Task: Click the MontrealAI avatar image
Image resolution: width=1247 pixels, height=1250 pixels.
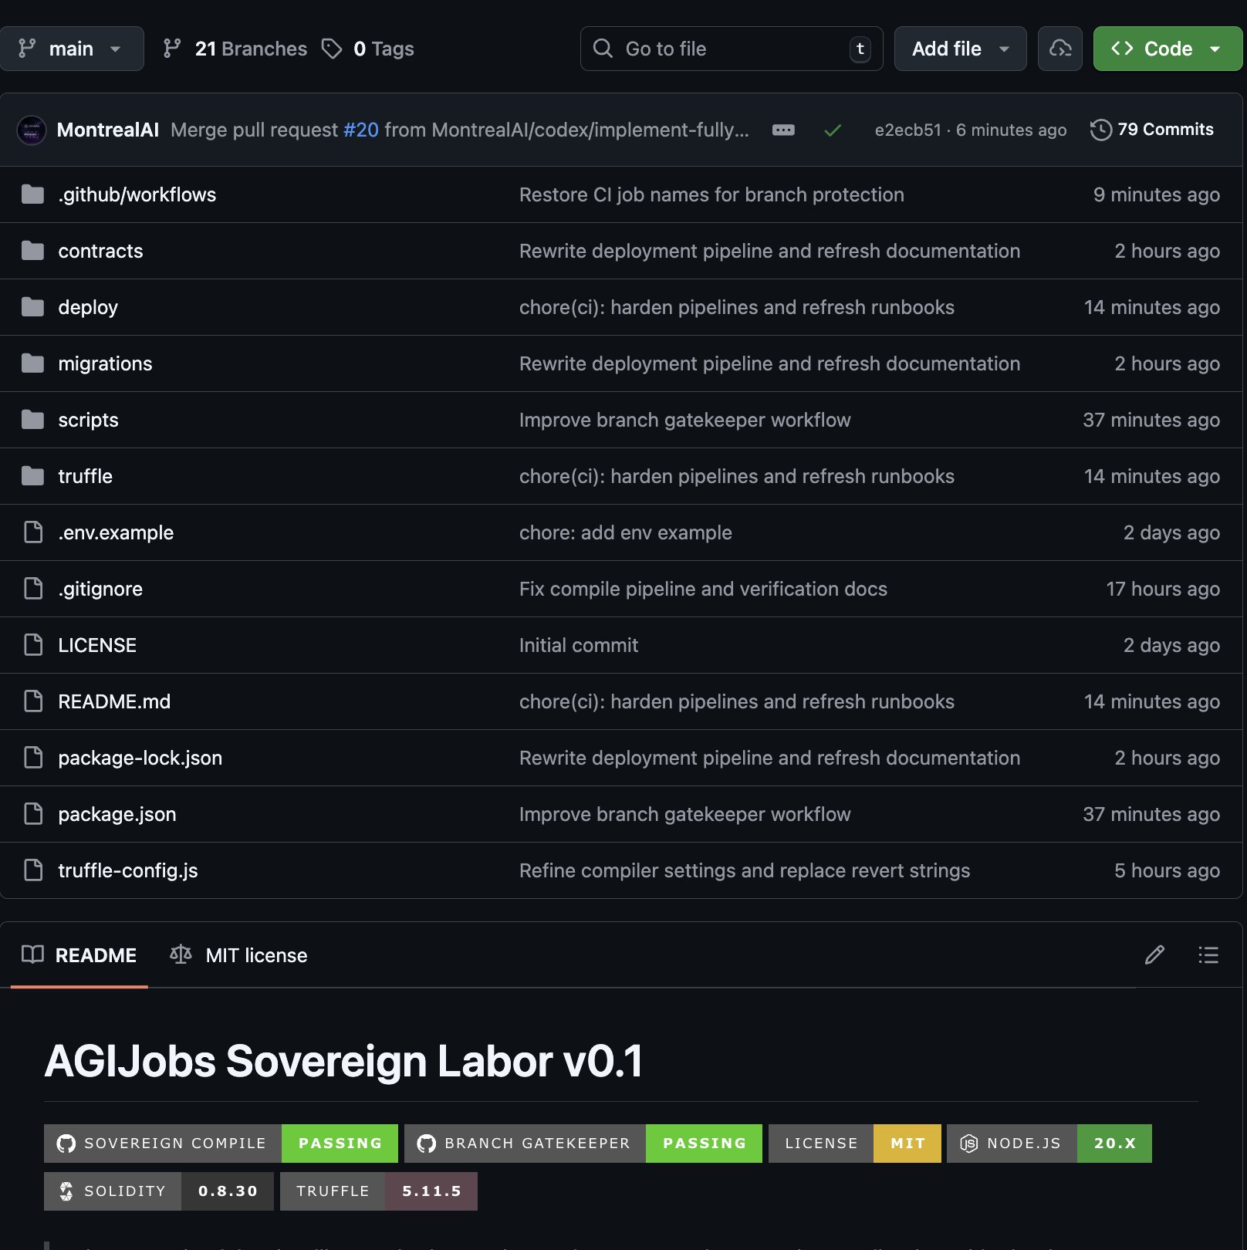Action: [32, 130]
